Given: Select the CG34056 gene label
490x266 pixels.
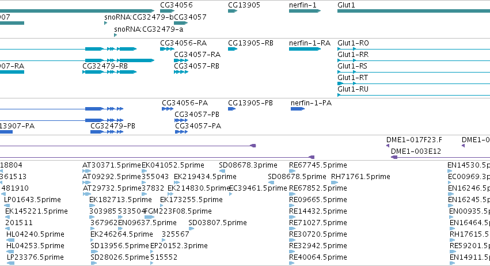Looking at the screenshot, I should pos(176,5).
